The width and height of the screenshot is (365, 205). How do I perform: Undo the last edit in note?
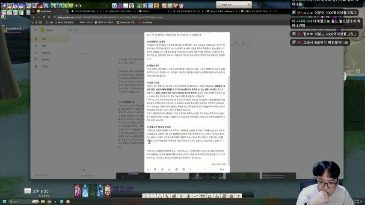coord(198,169)
